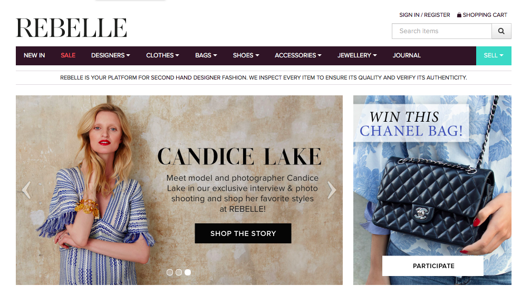Open the Sign In / Register link
This screenshot has width=521, height=305.
[424, 15]
